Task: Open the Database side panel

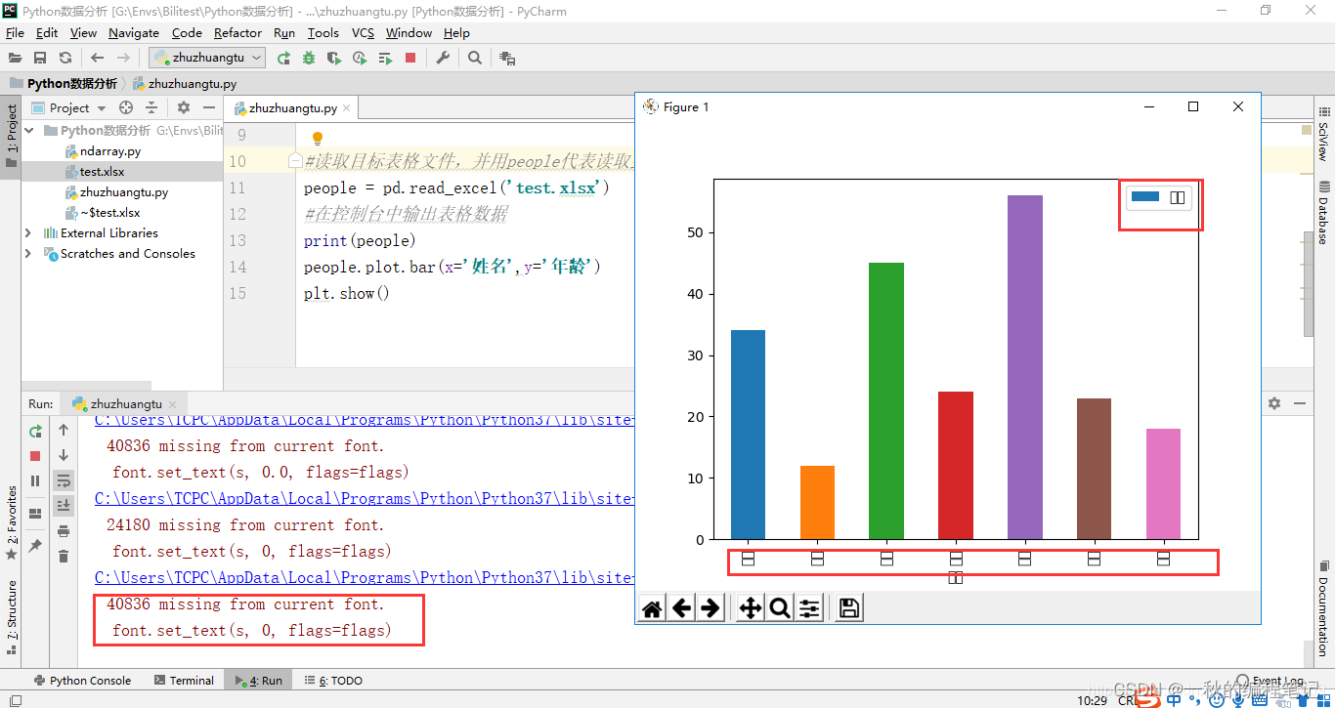Action: pos(1323,212)
